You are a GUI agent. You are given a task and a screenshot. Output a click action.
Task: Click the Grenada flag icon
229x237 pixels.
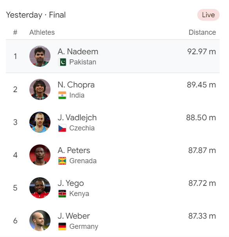coord(62,161)
